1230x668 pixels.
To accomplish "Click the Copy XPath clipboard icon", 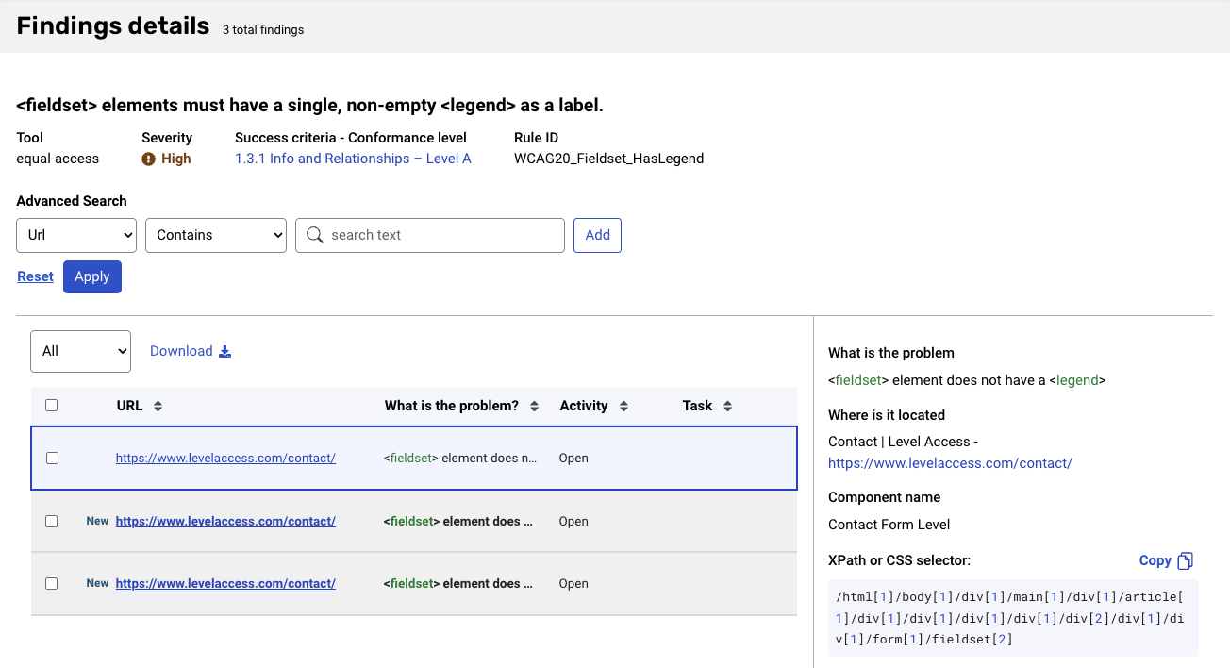I will [x=1186, y=560].
